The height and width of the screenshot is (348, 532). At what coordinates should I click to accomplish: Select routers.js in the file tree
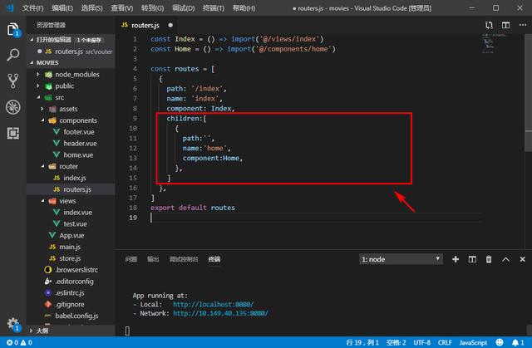[x=77, y=189]
